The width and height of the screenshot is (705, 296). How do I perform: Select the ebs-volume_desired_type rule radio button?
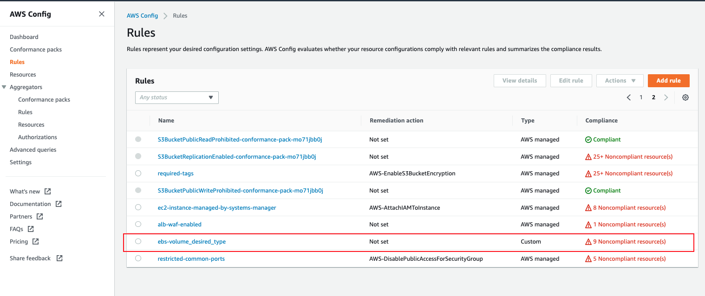(138, 241)
